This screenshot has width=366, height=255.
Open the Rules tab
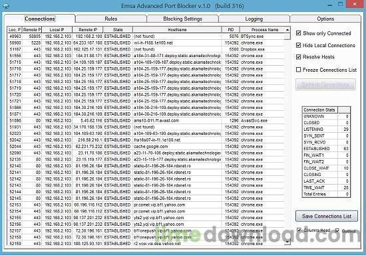[x=111, y=19]
